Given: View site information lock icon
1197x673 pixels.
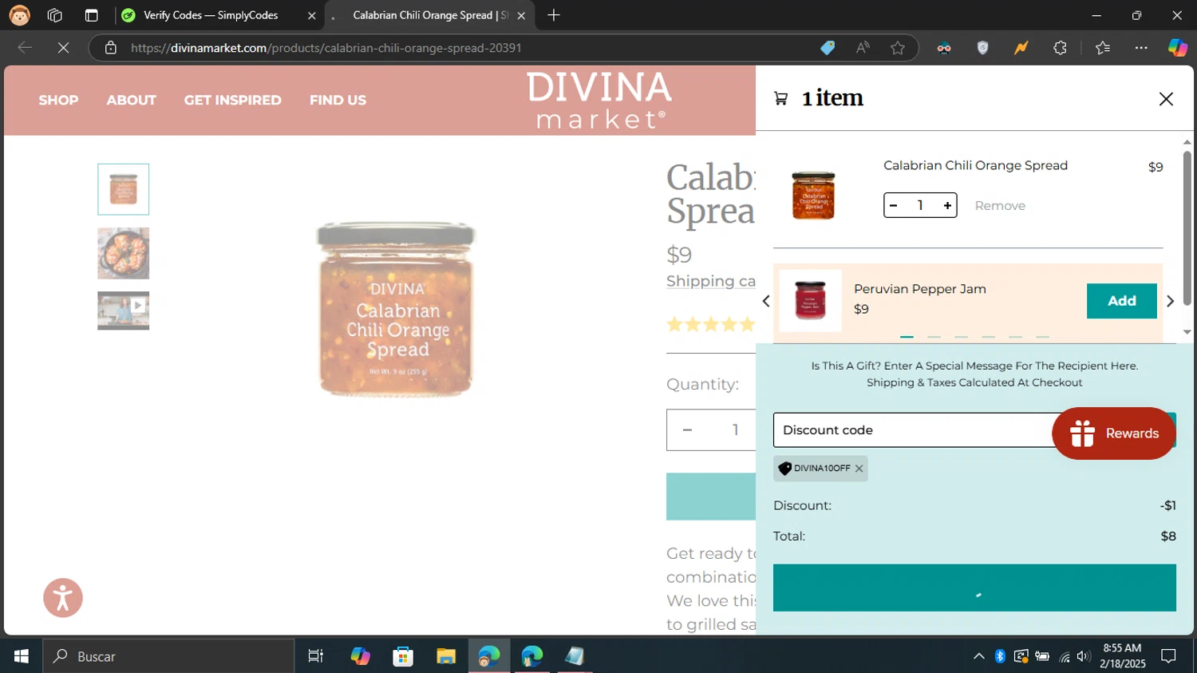Looking at the screenshot, I should tap(111, 48).
